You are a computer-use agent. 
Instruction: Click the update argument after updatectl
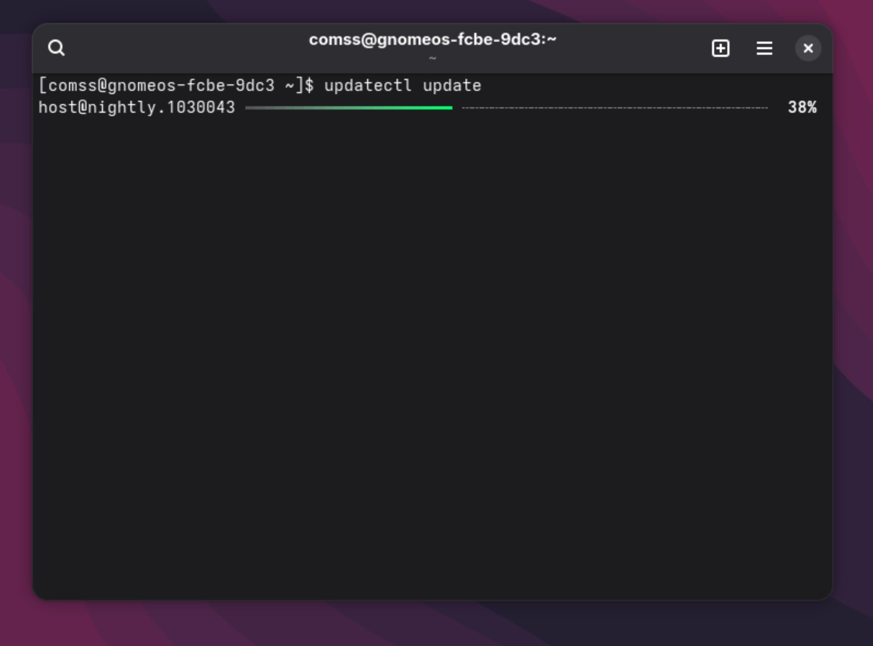point(452,85)
